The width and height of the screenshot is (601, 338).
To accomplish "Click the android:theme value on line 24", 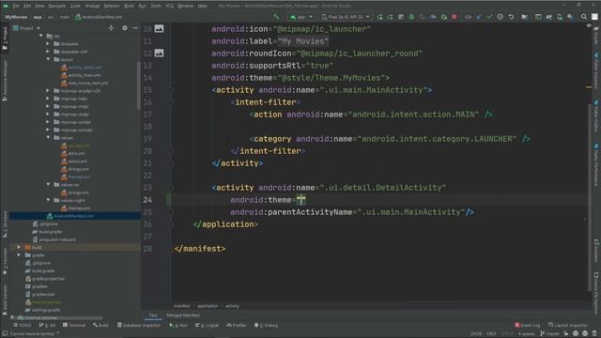I will (301, 200).
